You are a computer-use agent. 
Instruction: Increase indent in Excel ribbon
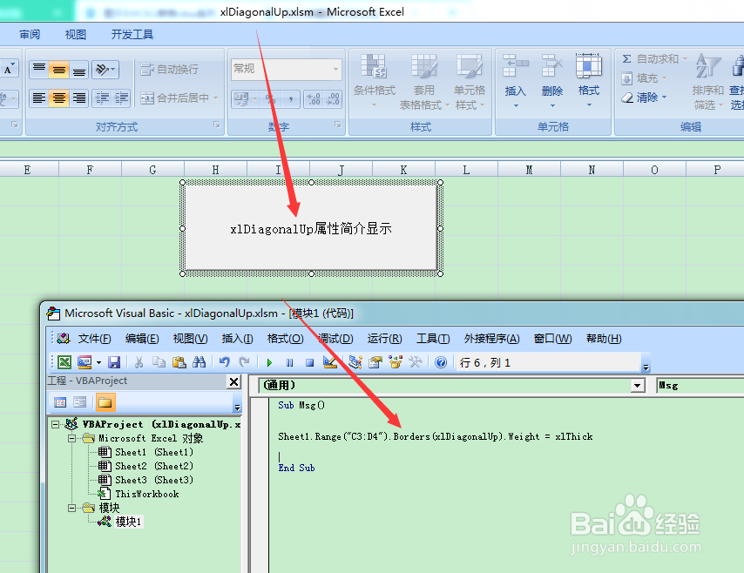[x=121, y=98]
